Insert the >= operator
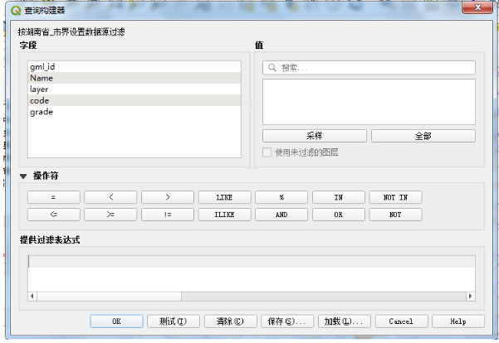The image size is (499, 343). (110, 215)
